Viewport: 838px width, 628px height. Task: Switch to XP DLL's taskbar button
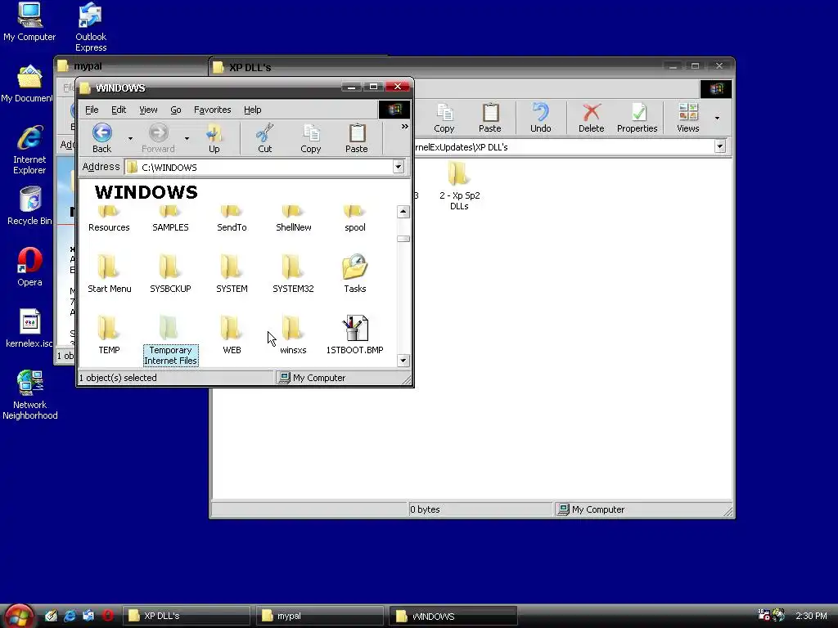[187, 616]
